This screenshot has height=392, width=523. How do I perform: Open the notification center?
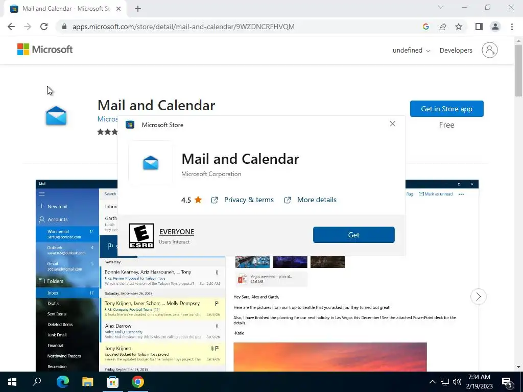tap(507, 382)
